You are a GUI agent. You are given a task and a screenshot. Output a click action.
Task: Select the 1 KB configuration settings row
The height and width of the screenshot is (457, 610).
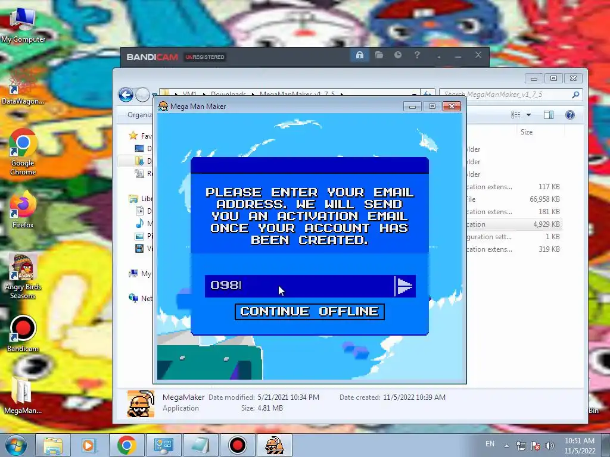(513, 237)
